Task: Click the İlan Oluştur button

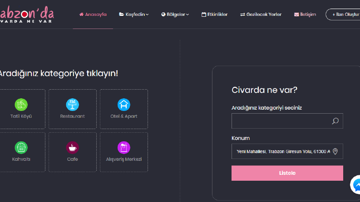Action: coord(343,14)
